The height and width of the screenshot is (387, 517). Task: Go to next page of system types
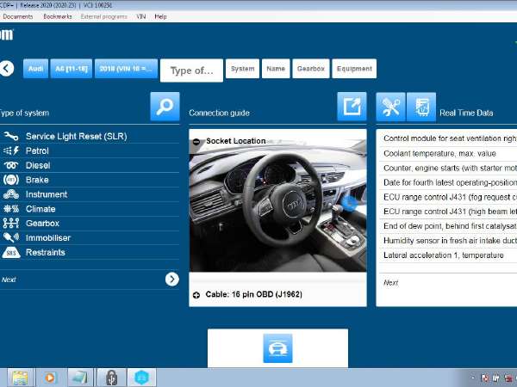tap(171, 279)
